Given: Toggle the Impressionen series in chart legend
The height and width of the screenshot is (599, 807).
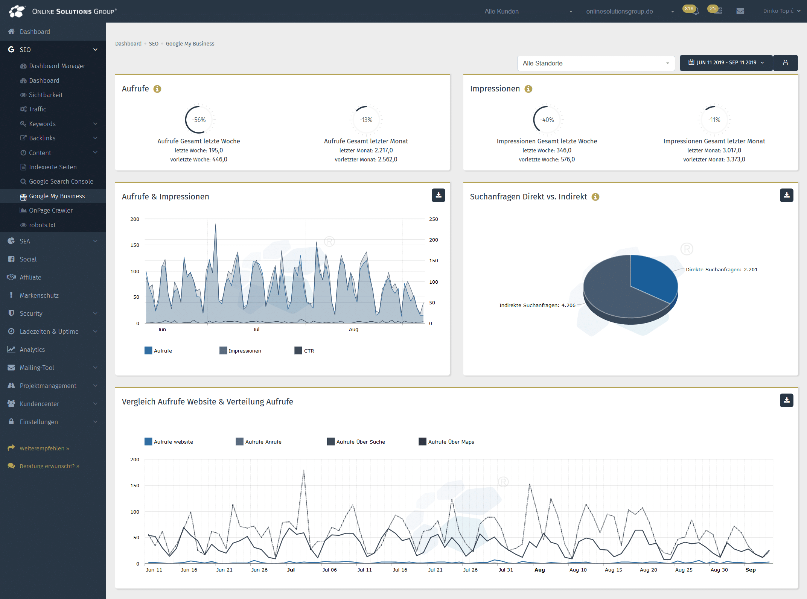Looking at the screenshot, I should (240, 351).
